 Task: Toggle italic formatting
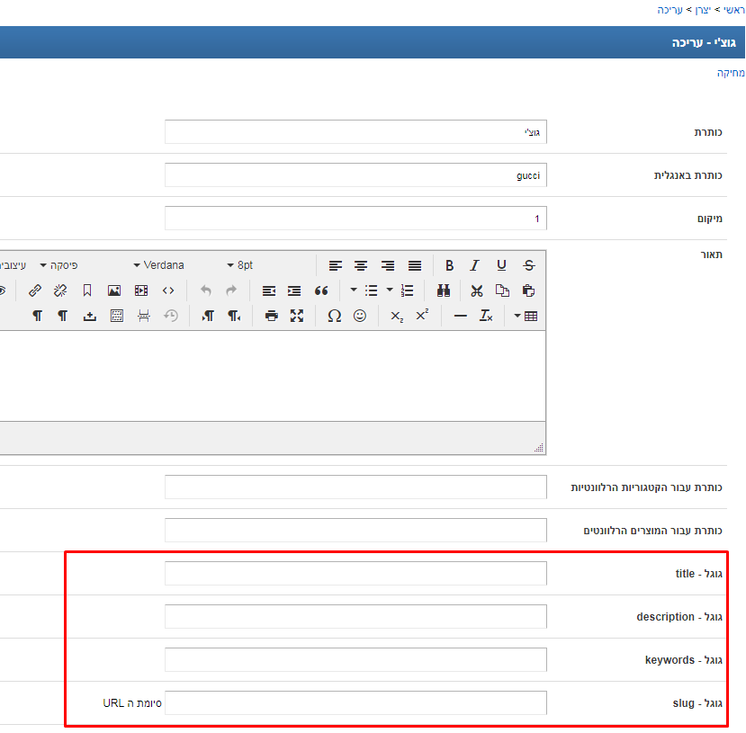click(475, 265)
